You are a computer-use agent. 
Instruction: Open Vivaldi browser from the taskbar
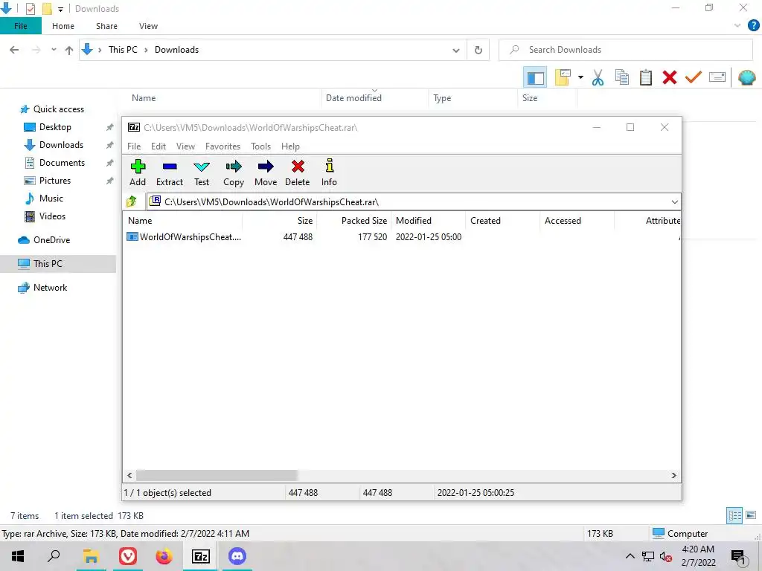128,556
